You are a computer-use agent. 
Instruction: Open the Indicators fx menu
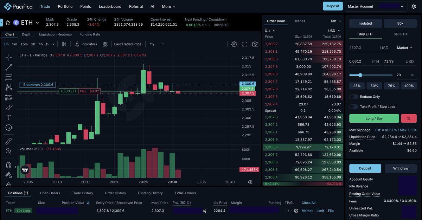86,44
